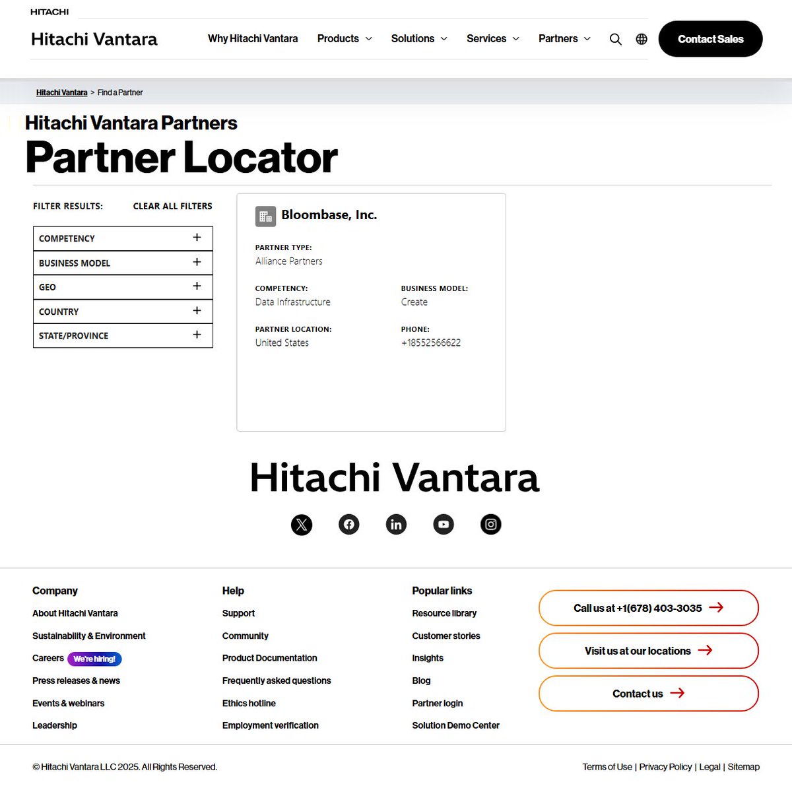
Task: Expand the Geo filter
Action: click(x=123, y=287)
